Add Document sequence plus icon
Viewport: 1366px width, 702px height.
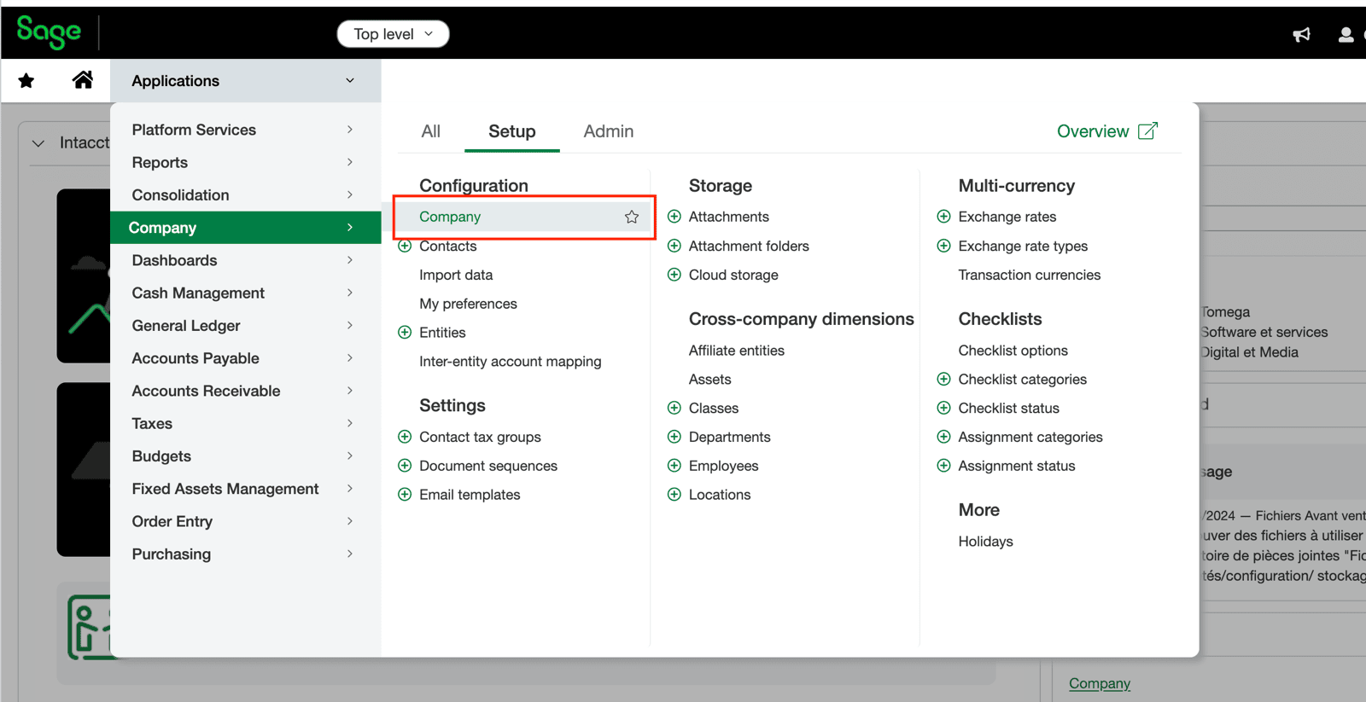coord(405,466)
